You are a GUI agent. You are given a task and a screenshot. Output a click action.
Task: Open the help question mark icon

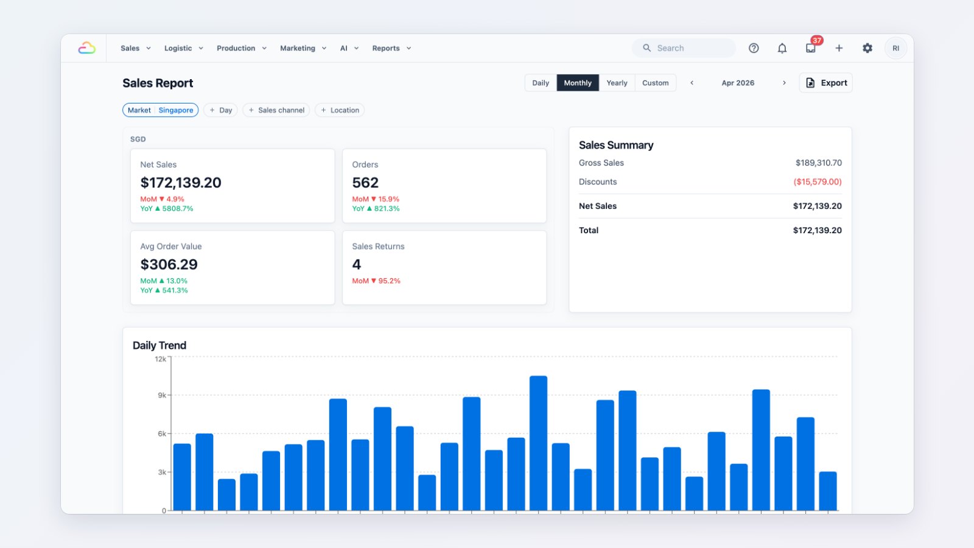pyautogui.click(x=754, y=48)
